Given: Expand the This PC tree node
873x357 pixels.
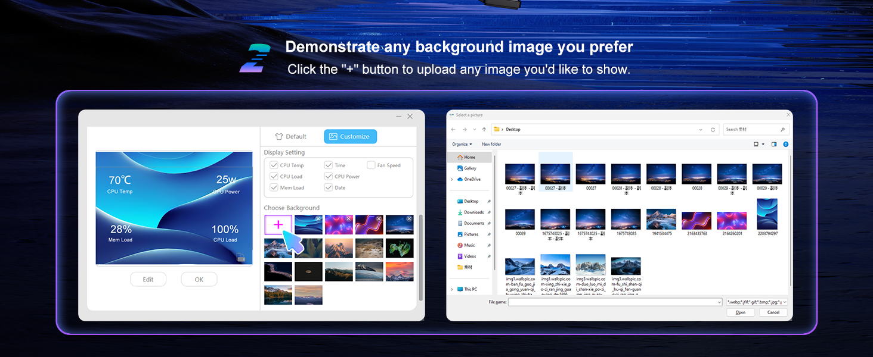Looking at the screenshot, I should (451, 289).
